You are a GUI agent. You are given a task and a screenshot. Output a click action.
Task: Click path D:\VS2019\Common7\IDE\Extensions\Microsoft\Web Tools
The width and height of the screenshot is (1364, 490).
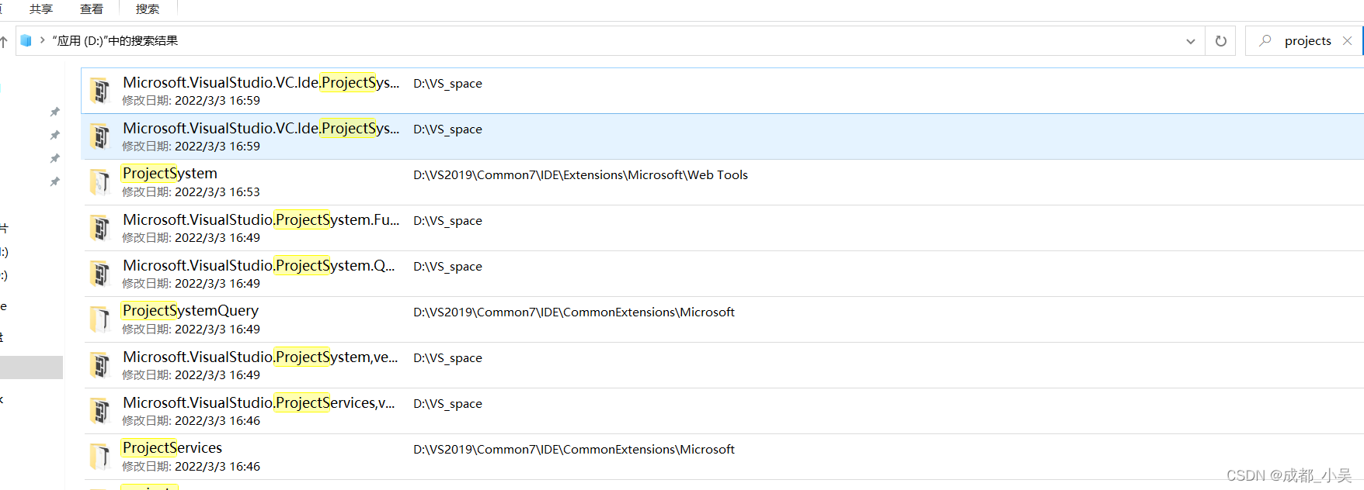coord(580,175)
